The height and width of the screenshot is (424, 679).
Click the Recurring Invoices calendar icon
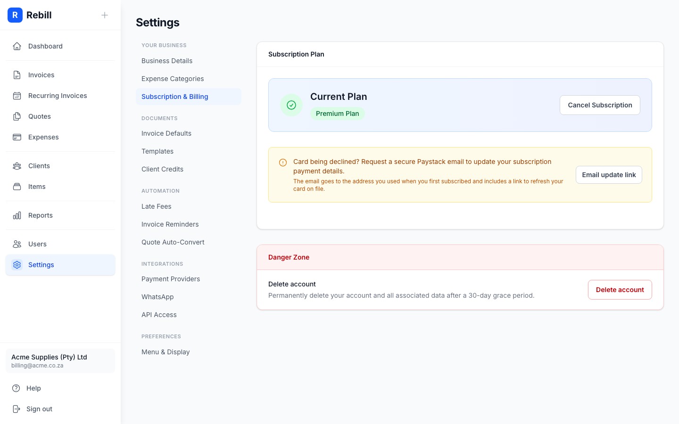click(x=17, y=96)
